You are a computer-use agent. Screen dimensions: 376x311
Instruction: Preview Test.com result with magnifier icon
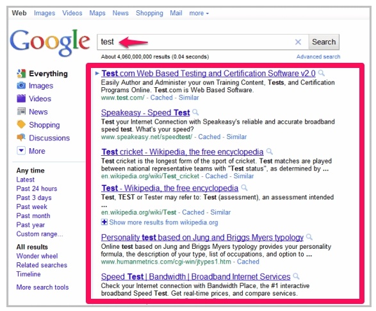pos(322,73)
